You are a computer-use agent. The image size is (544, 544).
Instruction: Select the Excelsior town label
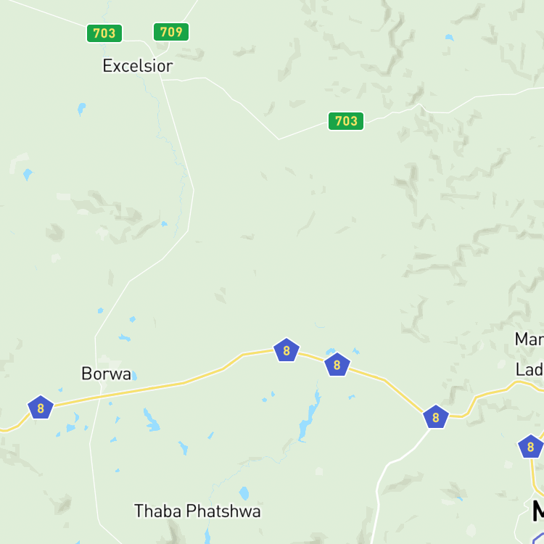point(138,66)
